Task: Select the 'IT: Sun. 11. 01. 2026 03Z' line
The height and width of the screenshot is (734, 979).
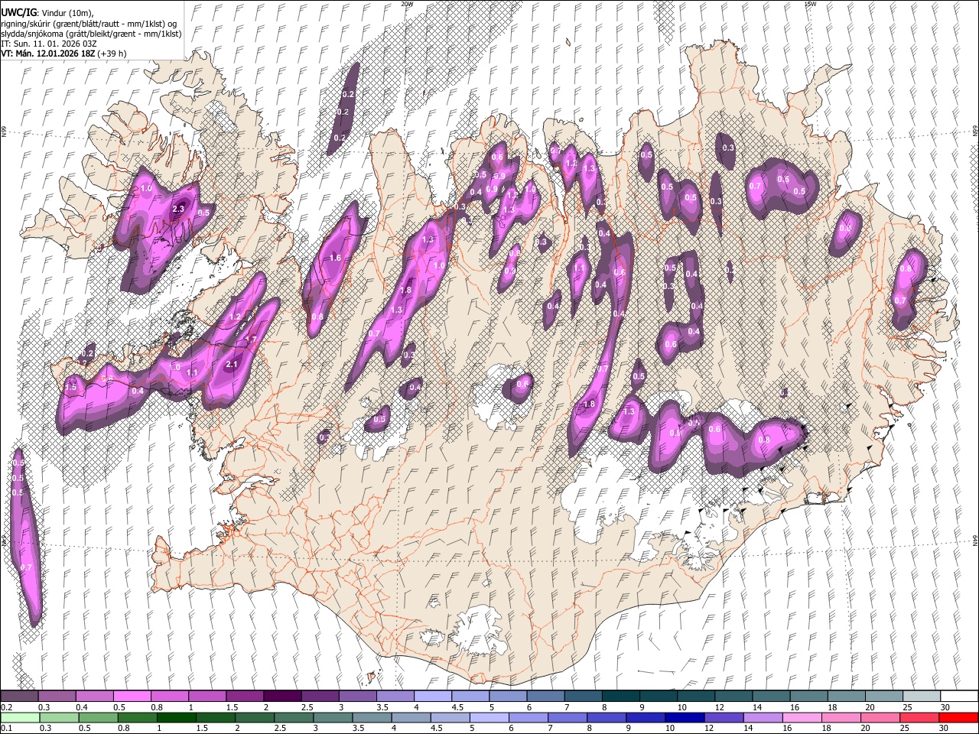Action: (49, 44)
